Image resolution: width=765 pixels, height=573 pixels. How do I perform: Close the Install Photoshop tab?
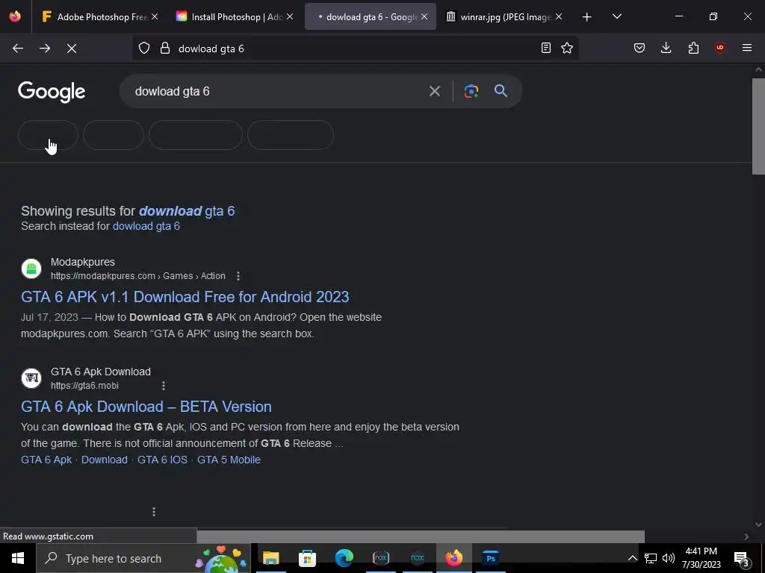pos(290,17)
